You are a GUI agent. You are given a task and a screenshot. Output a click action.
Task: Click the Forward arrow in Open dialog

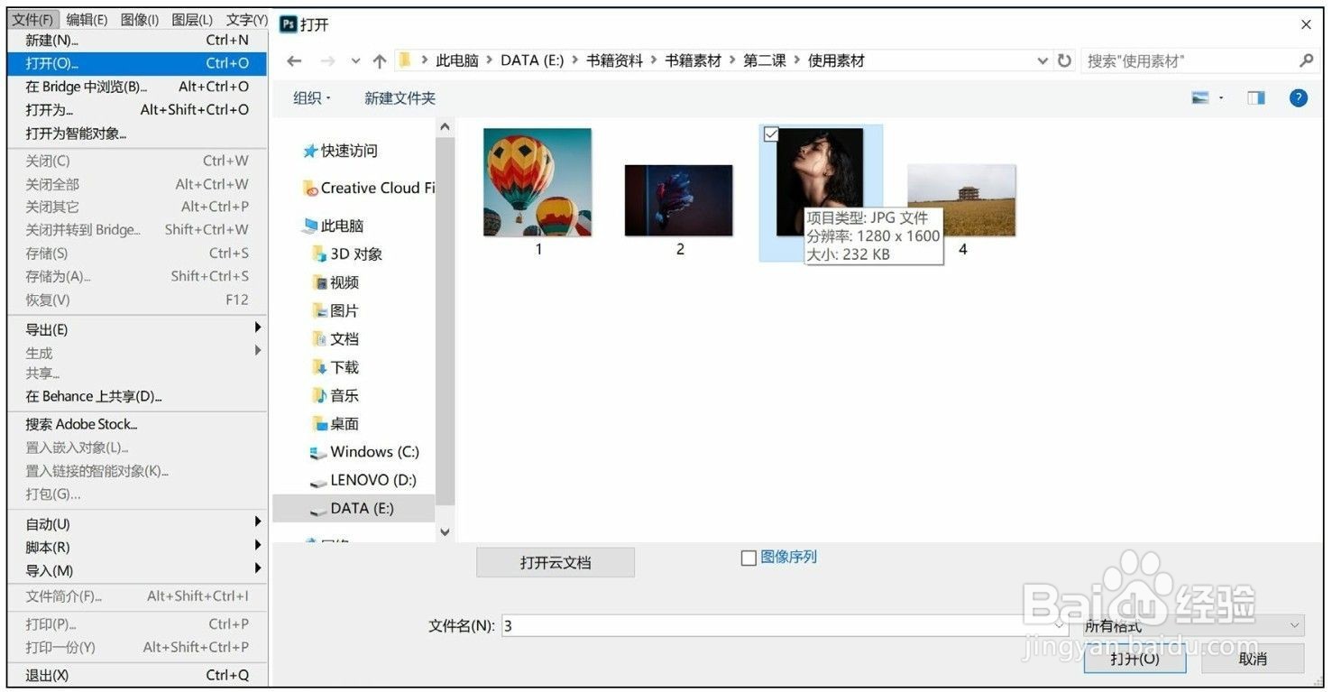click(x=327, y=60)
